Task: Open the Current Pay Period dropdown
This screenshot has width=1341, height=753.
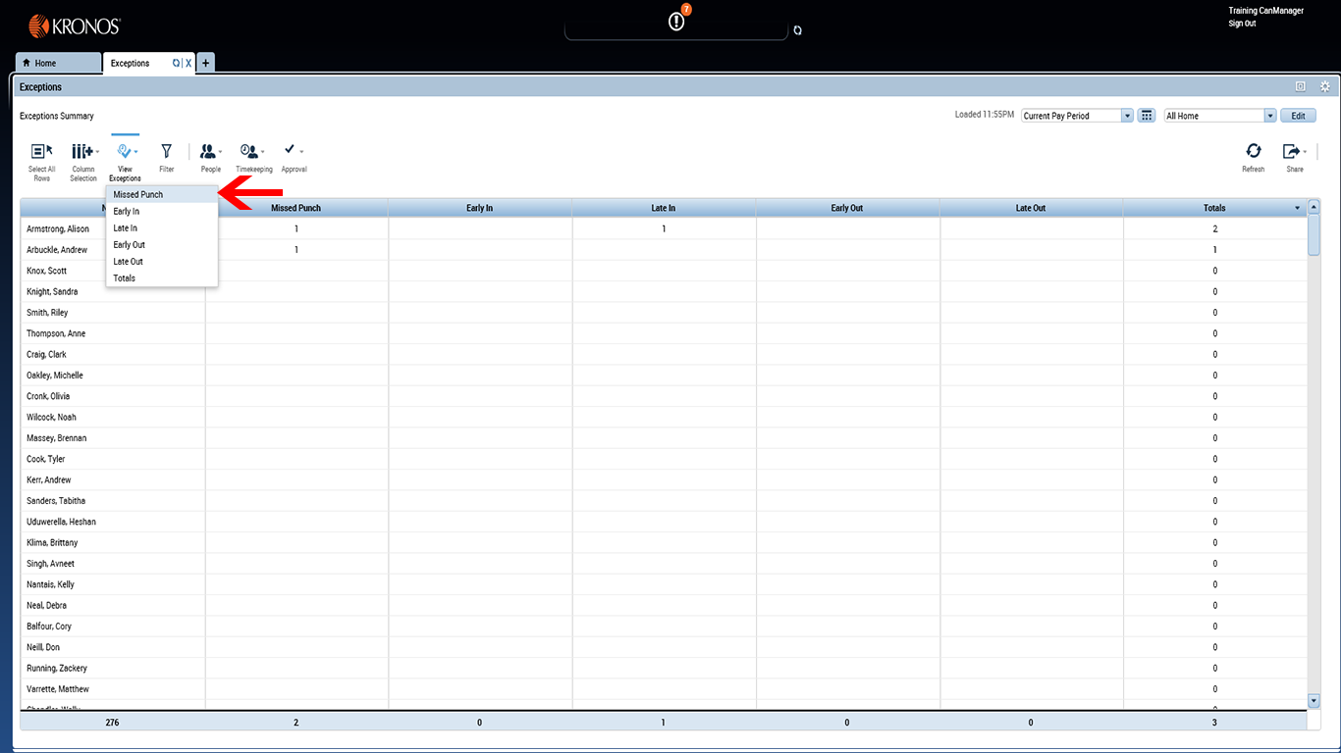Action: click(1127, 115)
